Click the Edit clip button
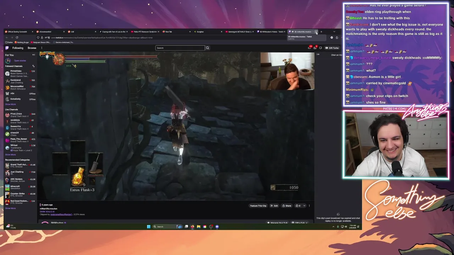Image resolution: width=454 pixels, height=255 pixels. coord(274,206)
